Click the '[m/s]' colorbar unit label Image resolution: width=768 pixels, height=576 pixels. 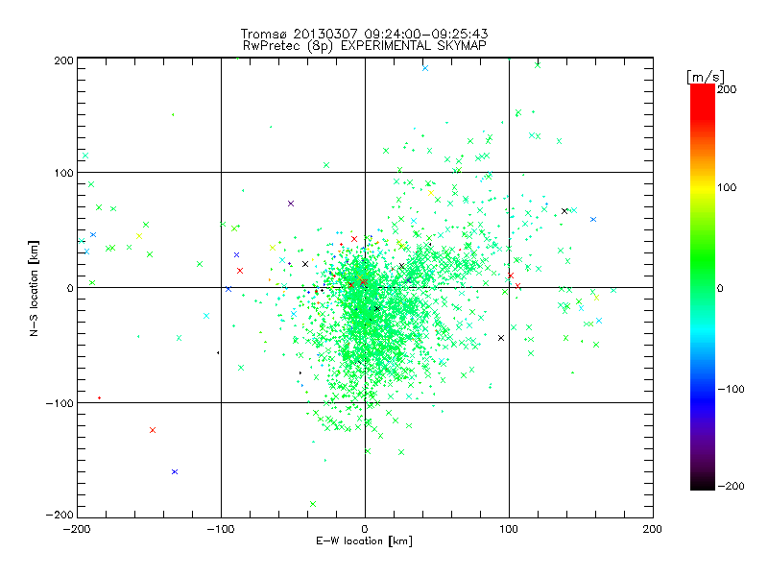point(706,77)
